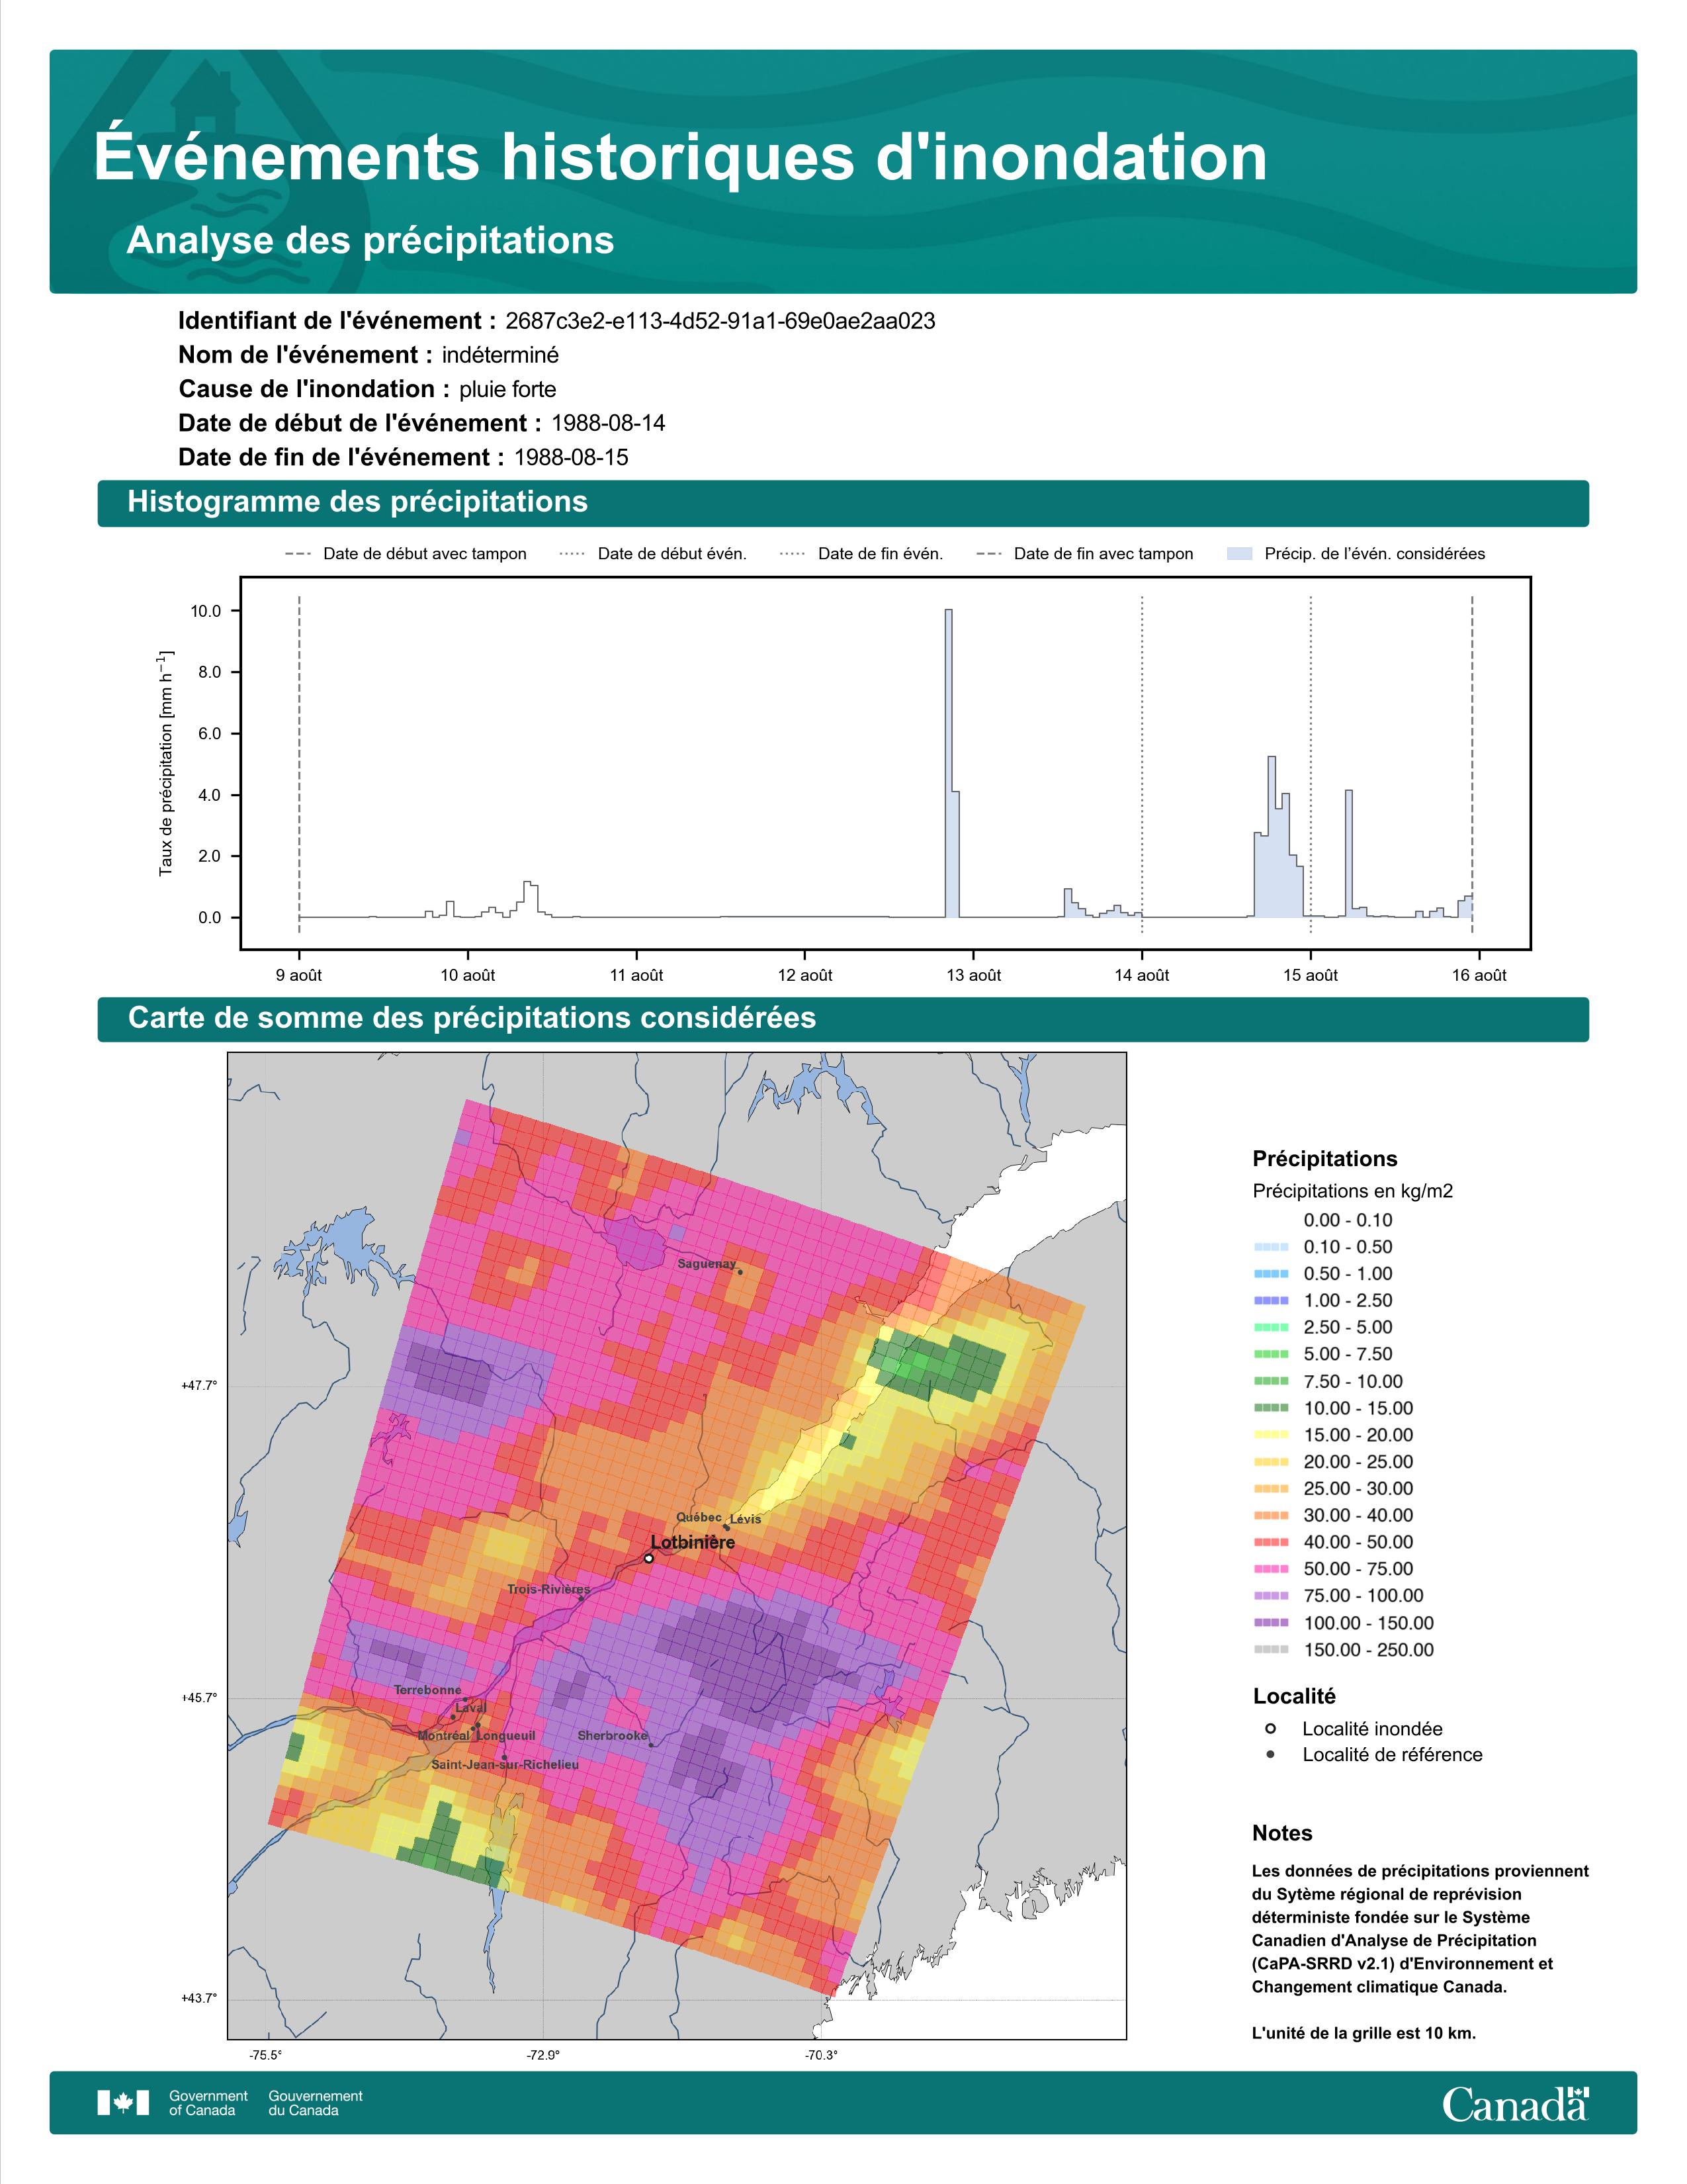This screenshot has width=1687, height=2184.
Task: Click the 'Government of Canada' footer text
Action: pyautogui.click(x=208, y=2103)
